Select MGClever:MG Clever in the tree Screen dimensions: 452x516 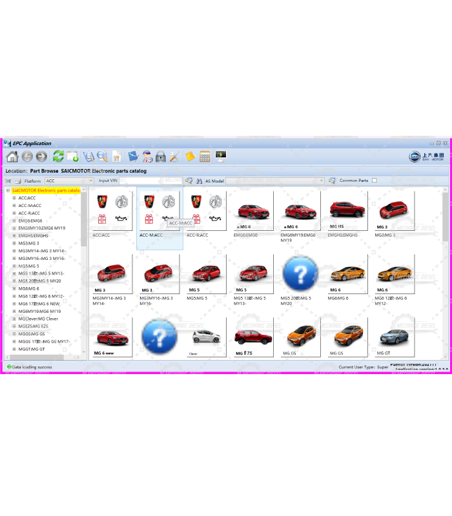coord(38,319)
